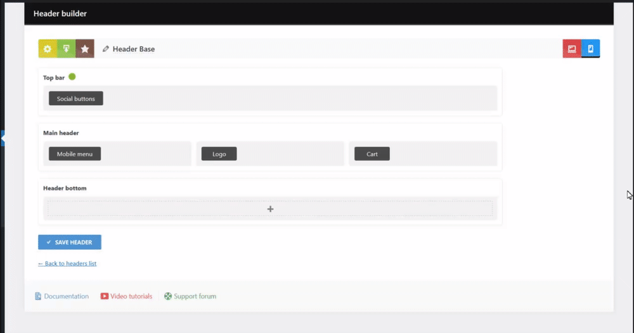This screenshot has height=333, width=634.
Task: Click the Header bottom label
Action: point(65,188)
